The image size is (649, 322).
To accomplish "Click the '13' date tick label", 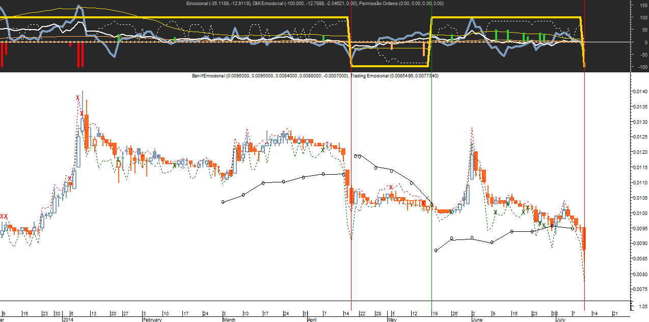I will click(x=94, y=314).
